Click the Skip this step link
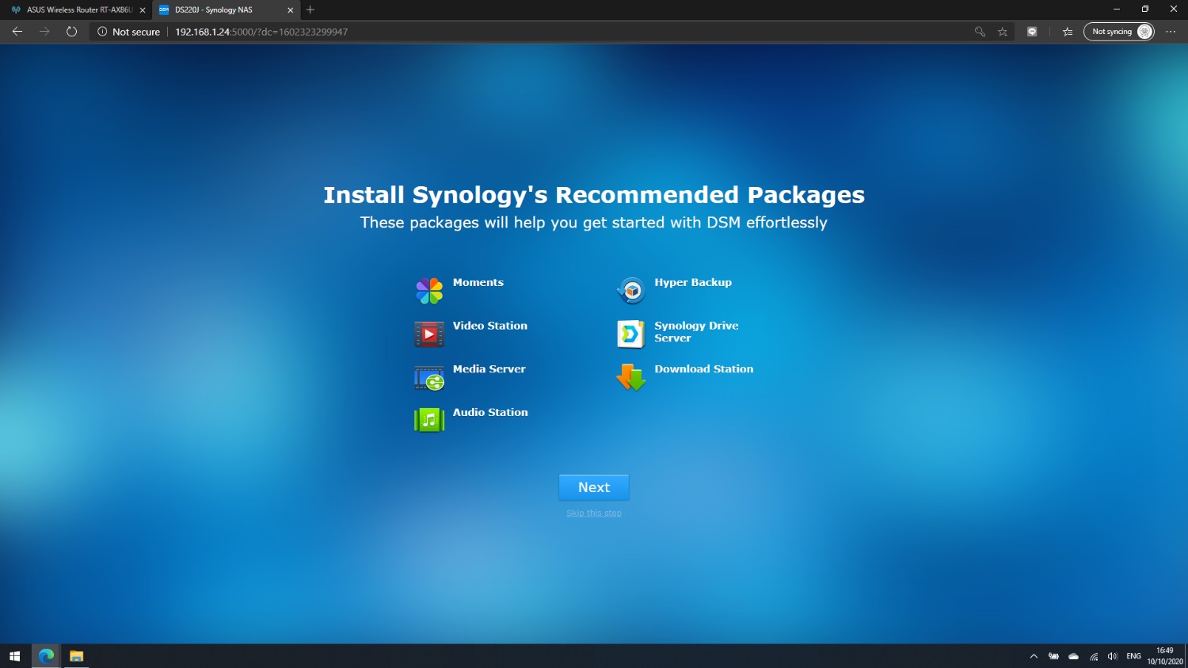The image size is (1188, 668). (x=594, y=513)
